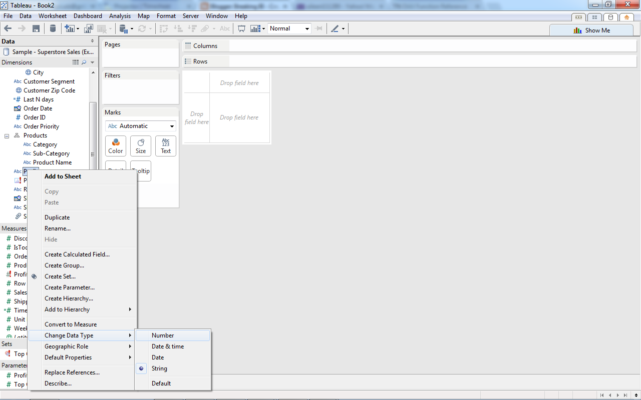Open the Data pane menu arrow
This screenshot has width=641, height=400.
[92, 41]
